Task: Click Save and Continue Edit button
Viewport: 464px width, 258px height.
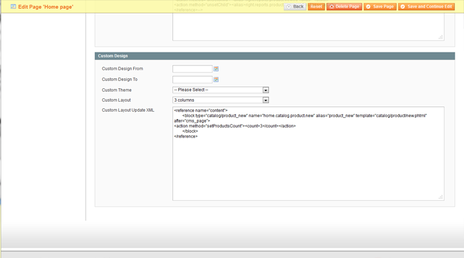Action: tap(426, 7)
